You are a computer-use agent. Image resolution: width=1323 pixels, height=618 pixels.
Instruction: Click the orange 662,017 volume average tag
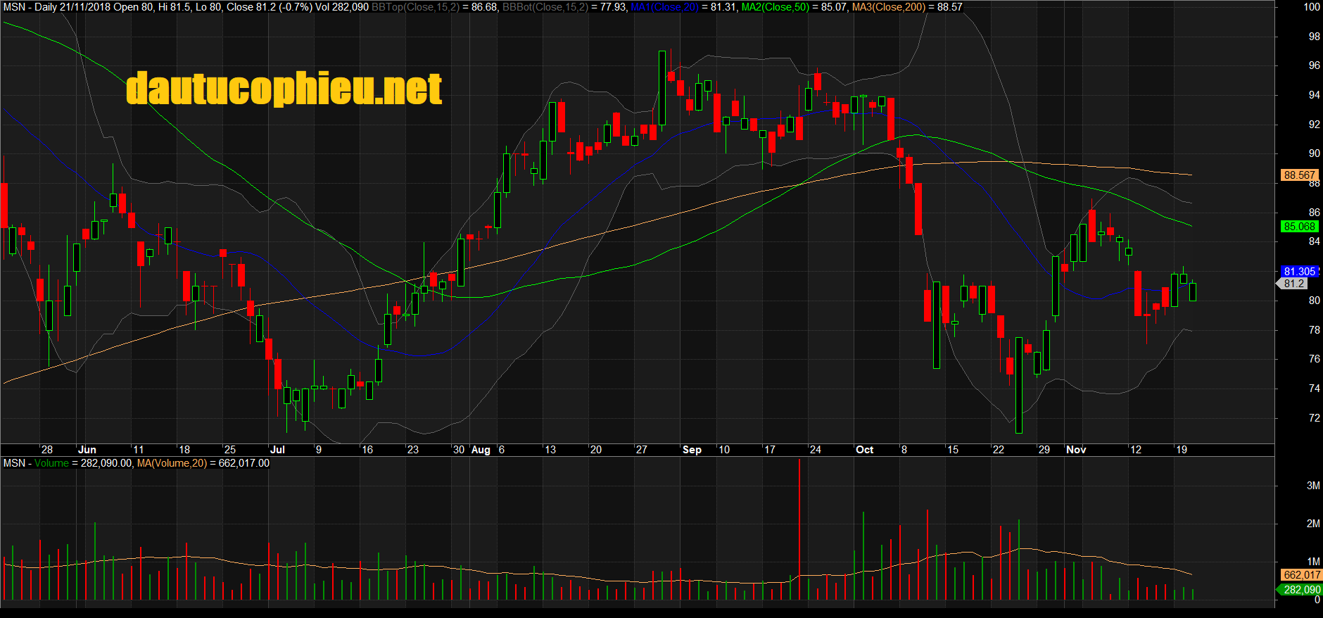[1301, 575]
